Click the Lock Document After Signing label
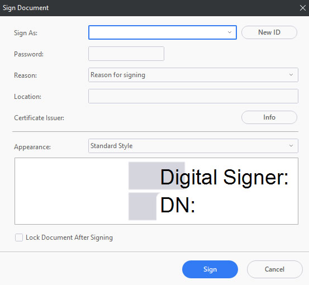The height and width of the screenshot is (285, 309). [x=69, y=237]
